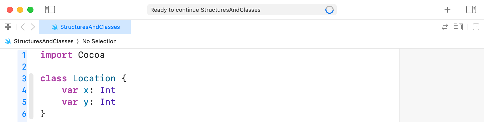484x122 pixels.
Task: Open the editor options lines menu
Action: [x=458, y=27]
